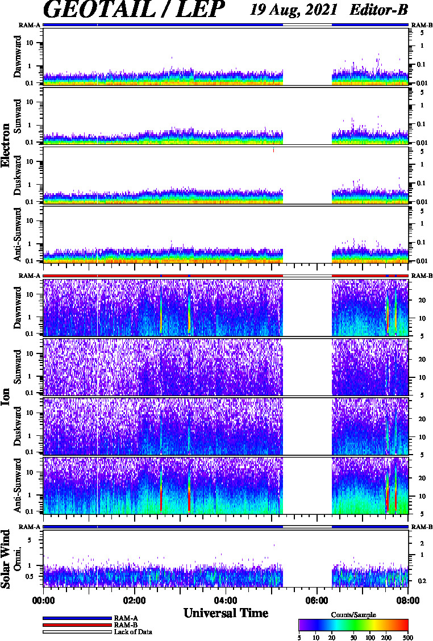The height and width of the screenshot is (641, 433).
Task: Click the Anti-Sunward label of the Ion group
Action: (x=18, y=486)
